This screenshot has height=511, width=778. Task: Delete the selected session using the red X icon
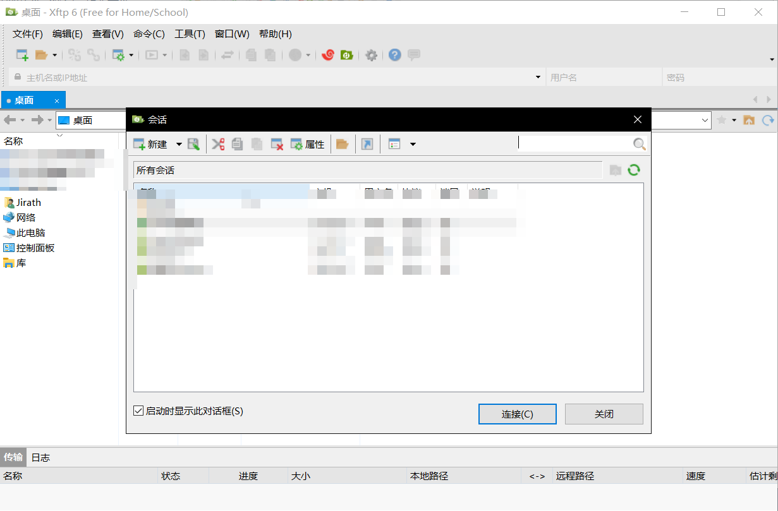click(x=276, y=143)
